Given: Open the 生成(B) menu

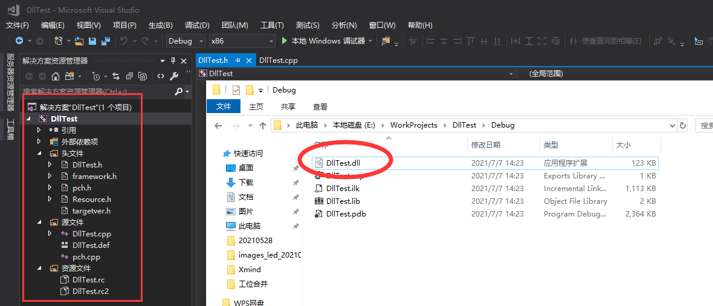Looking at the screenshot, I should tap(161, 25).
